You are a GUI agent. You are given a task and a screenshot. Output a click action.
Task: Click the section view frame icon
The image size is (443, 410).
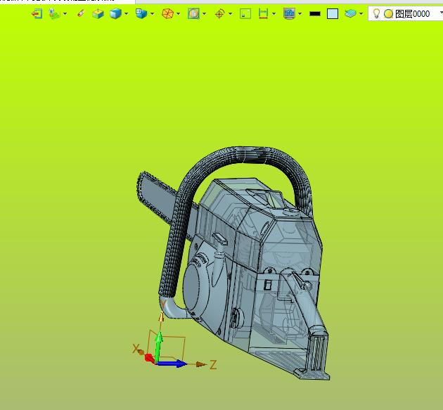[193, 13]
